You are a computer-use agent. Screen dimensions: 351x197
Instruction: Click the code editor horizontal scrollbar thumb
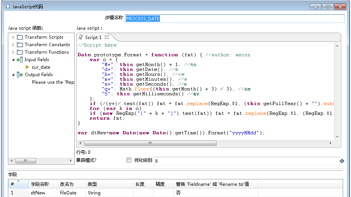coord(149,143)
